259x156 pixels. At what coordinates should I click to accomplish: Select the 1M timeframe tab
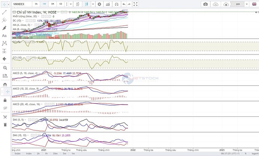(x=53, y=4)
